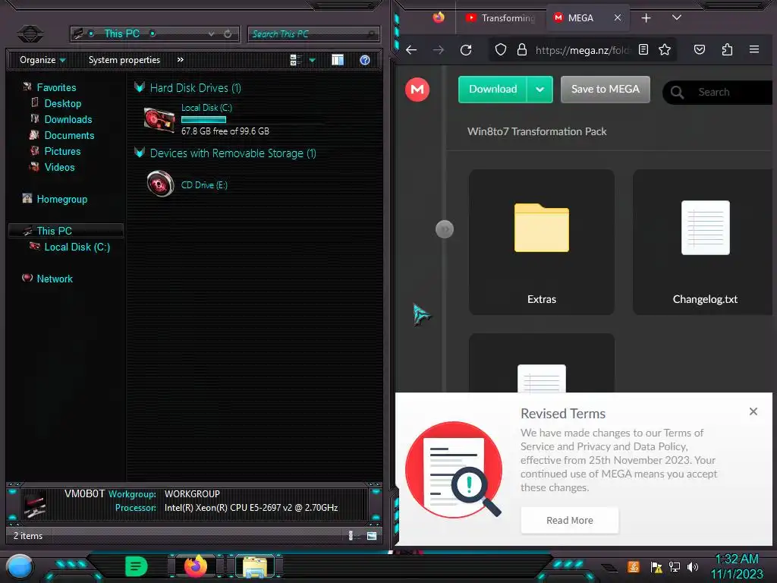The height and width of the screenshot is (583, 777).
Task: Bookmark this page with the star
Action: [665, 49]
